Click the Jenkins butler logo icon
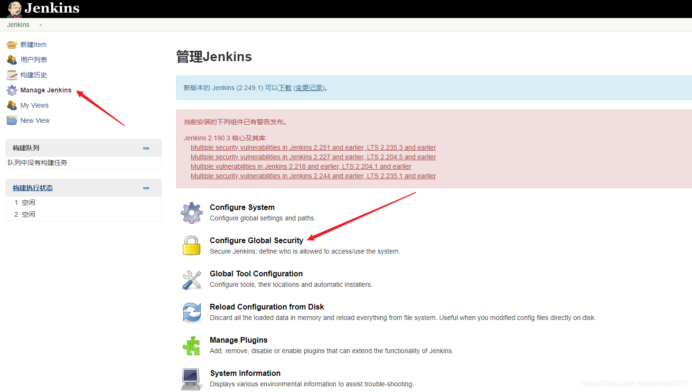This screenshot has width=692, height=392. pyautogui.click(x=15, y=9)
